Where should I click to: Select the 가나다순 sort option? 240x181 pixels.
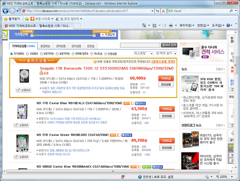click(x=92, y=54)
